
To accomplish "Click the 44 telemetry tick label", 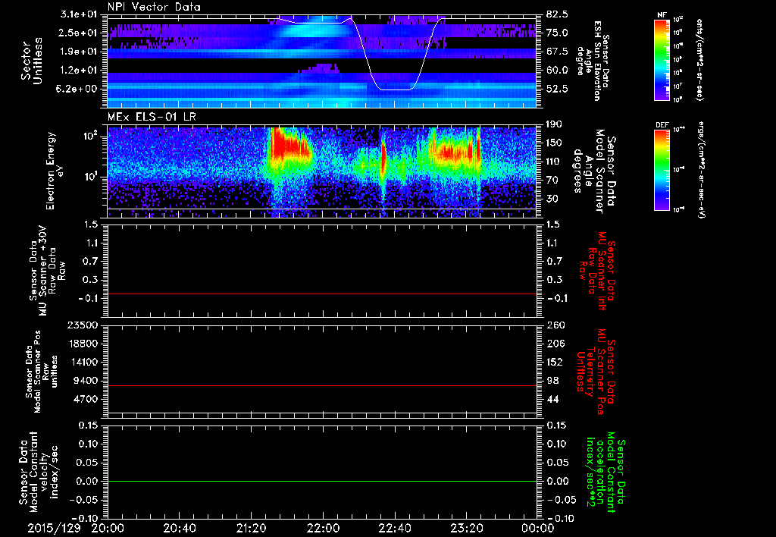I will (552, 399).
